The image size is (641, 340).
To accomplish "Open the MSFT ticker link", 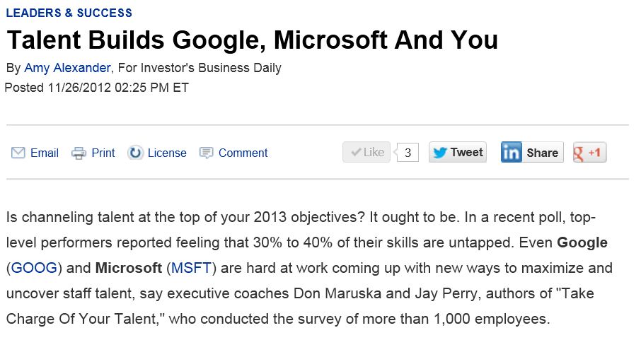I will pyautogui.click(x=191, y=268).
